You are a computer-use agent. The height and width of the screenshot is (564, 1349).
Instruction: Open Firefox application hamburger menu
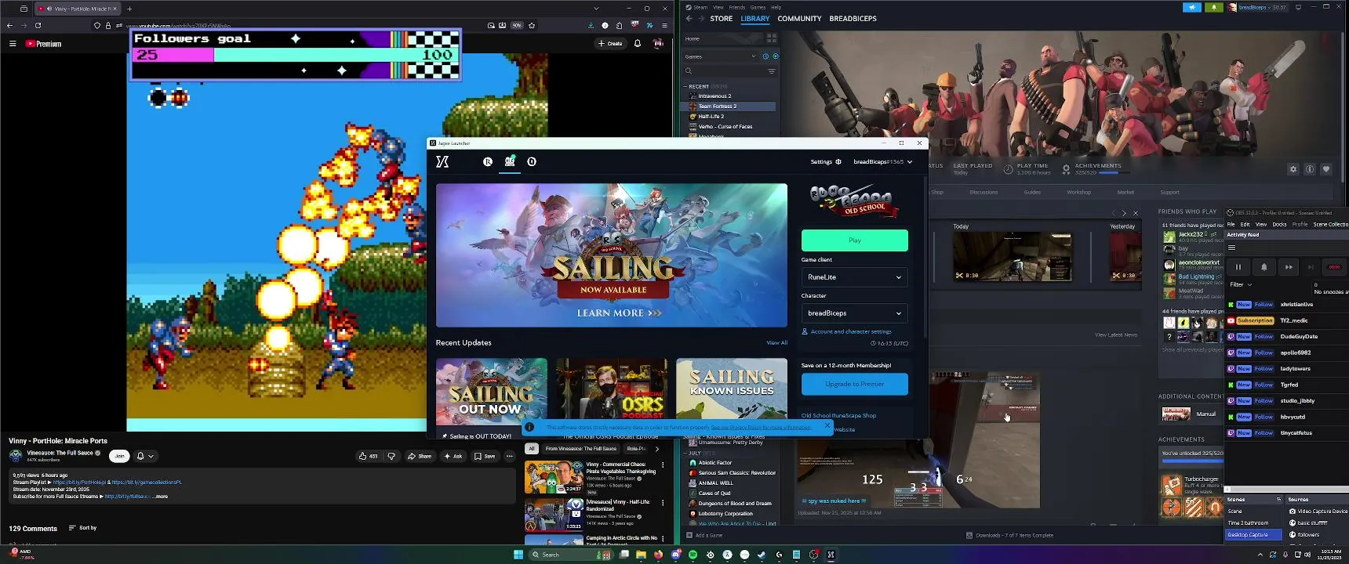tap(664, 25)
